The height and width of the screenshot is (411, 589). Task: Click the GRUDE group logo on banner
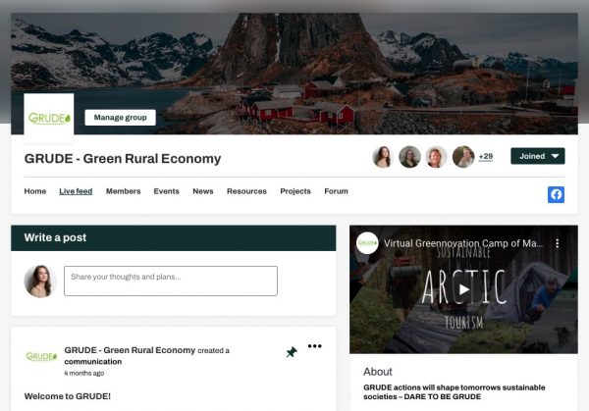49,118
